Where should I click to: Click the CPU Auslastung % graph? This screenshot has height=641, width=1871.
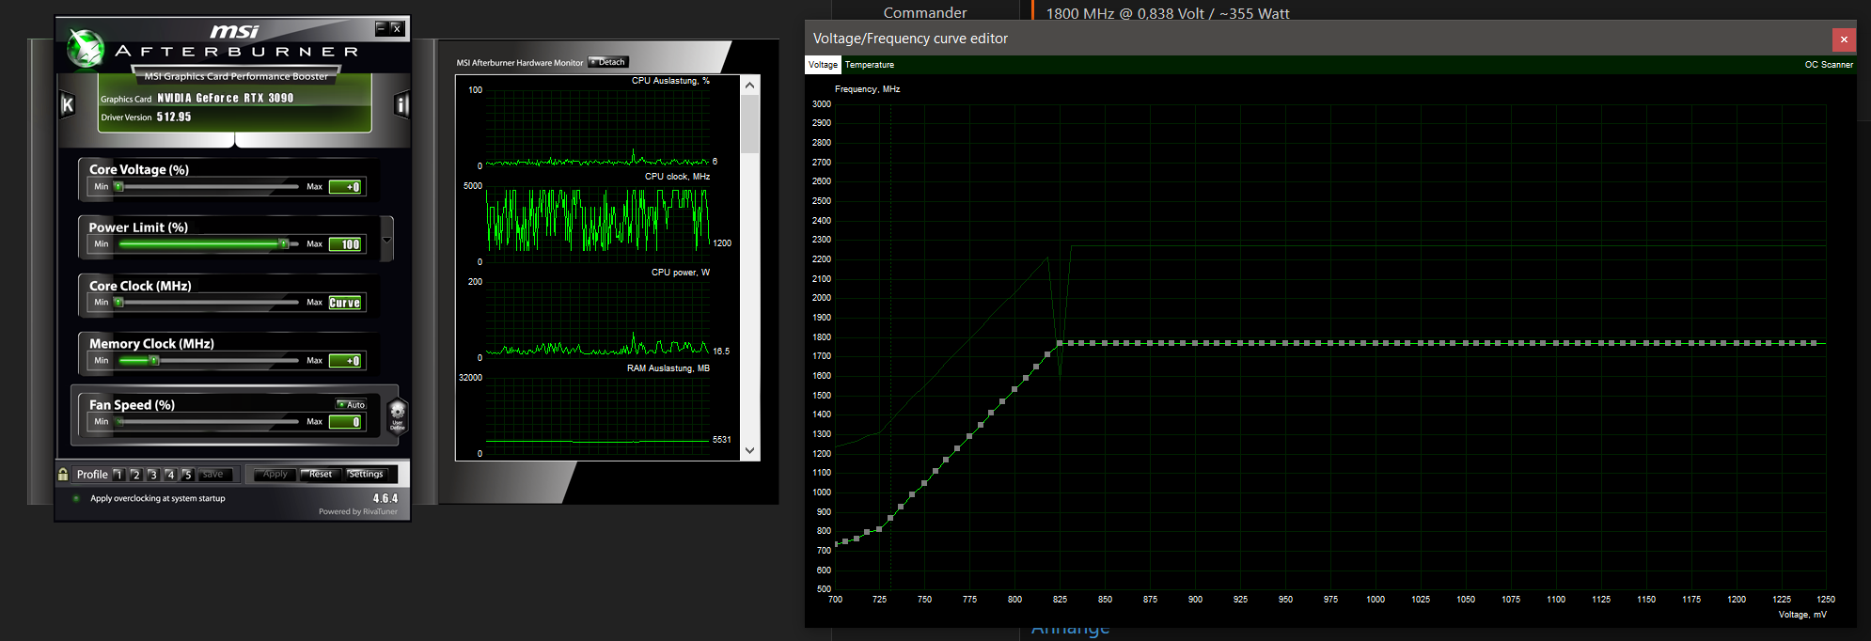(597, 128)
